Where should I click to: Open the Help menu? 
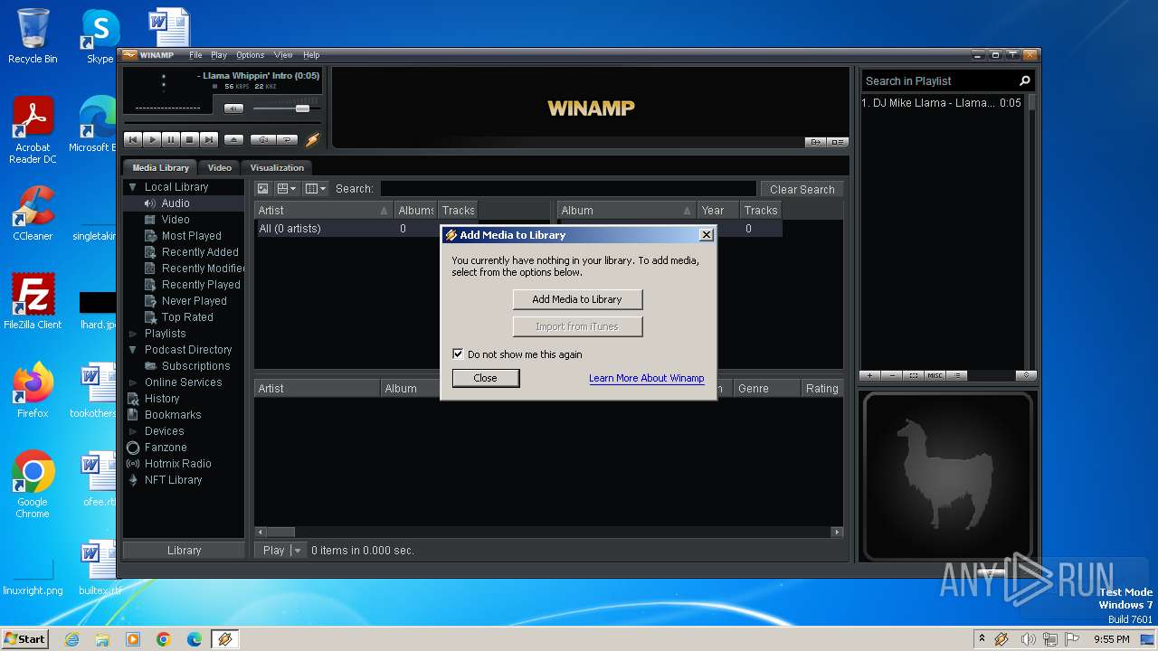click(311, 55)
